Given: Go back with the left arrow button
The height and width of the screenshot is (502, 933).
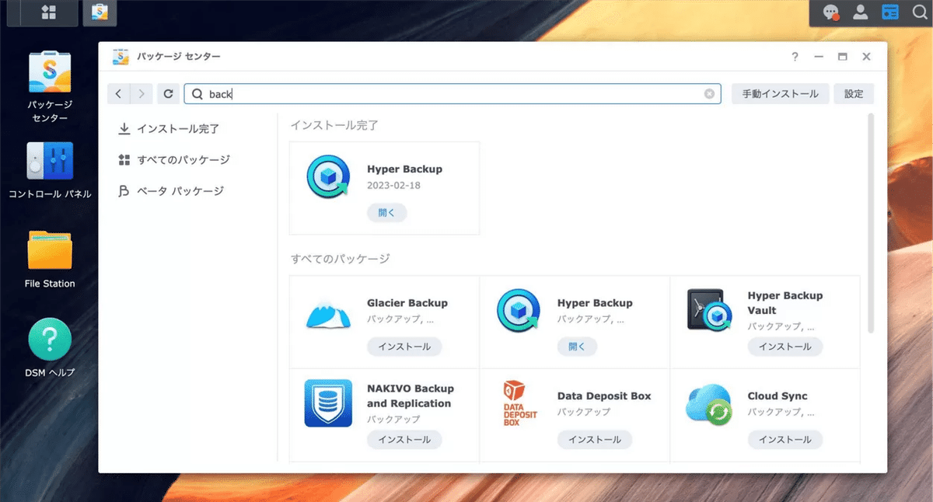Looking at the screenshot, I should (118, 94).
